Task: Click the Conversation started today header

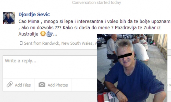Action: [96, 2]
